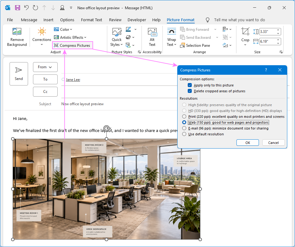Select High fidelity resolution option
Image resolution: width=295 pixels, height=247 pixels.
click(184, 105)
